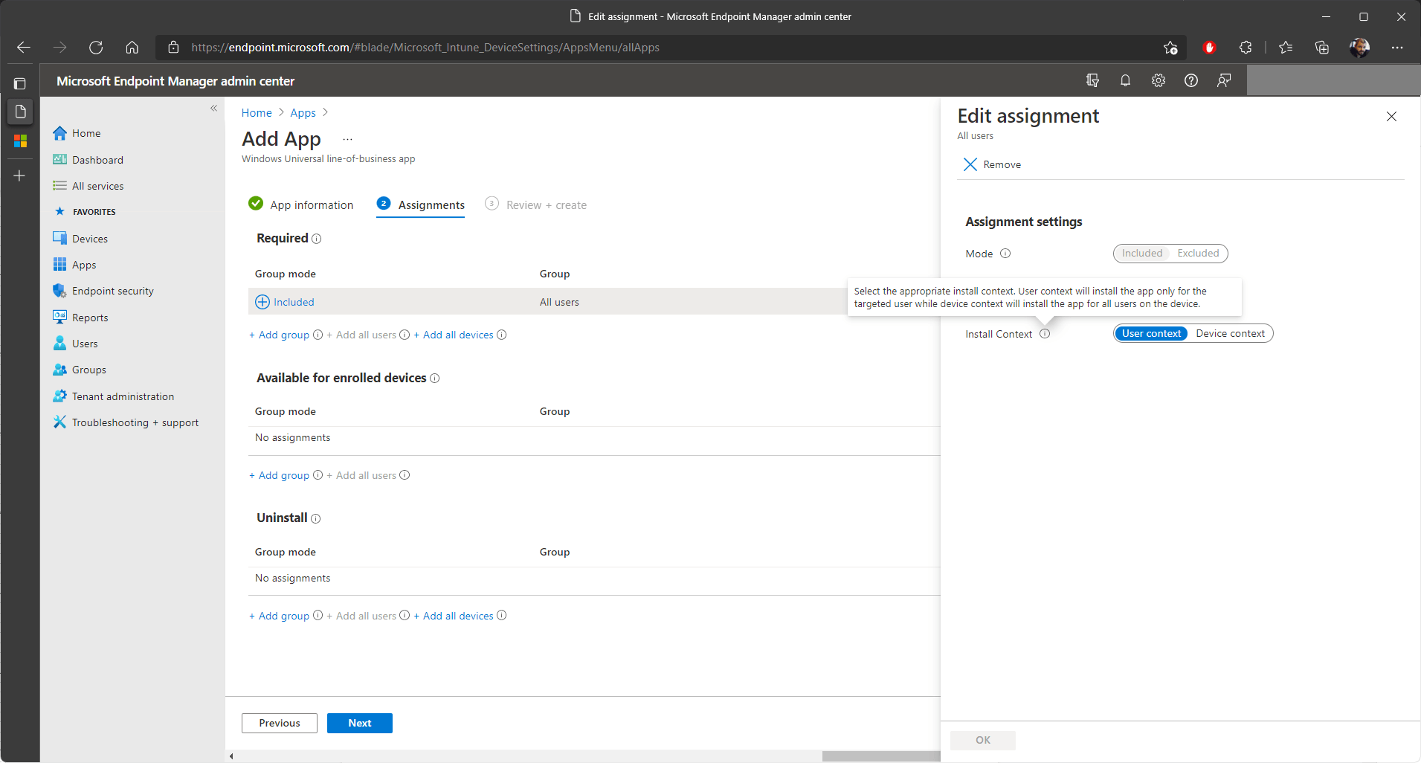Open browser collections icon
1421x763 pixels.
(1322, 48)
